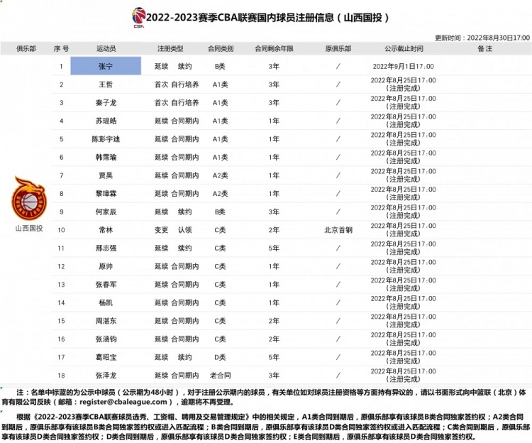Select player name 张涵钧
Image resolution: width=532 pixels, height=443 pixels.
106,339
